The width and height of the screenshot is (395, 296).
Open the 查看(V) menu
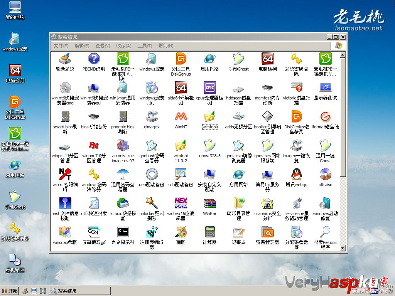click(102, 45)
